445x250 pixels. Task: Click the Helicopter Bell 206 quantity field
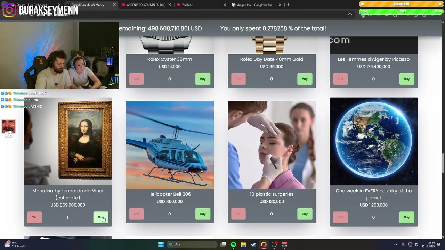[170, 214]
